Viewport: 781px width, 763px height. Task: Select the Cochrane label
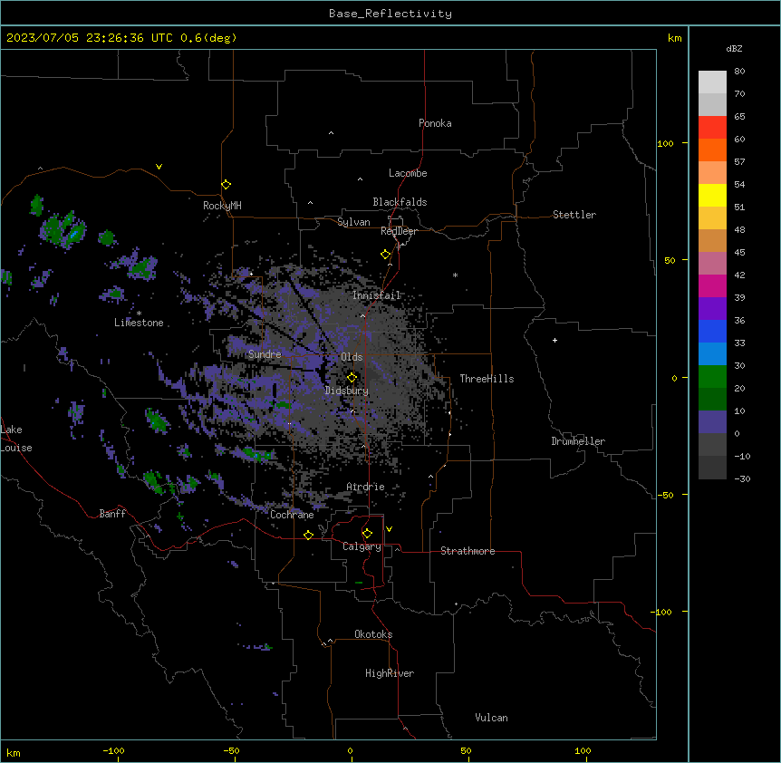(x=292, y=515)
